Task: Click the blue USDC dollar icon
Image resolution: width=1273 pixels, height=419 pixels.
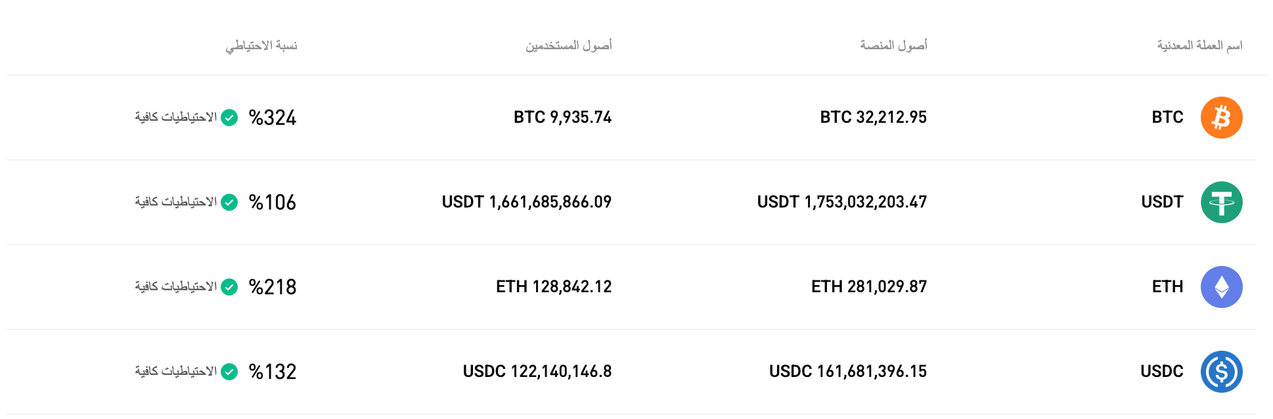Action: click(x=1221, y=371)
